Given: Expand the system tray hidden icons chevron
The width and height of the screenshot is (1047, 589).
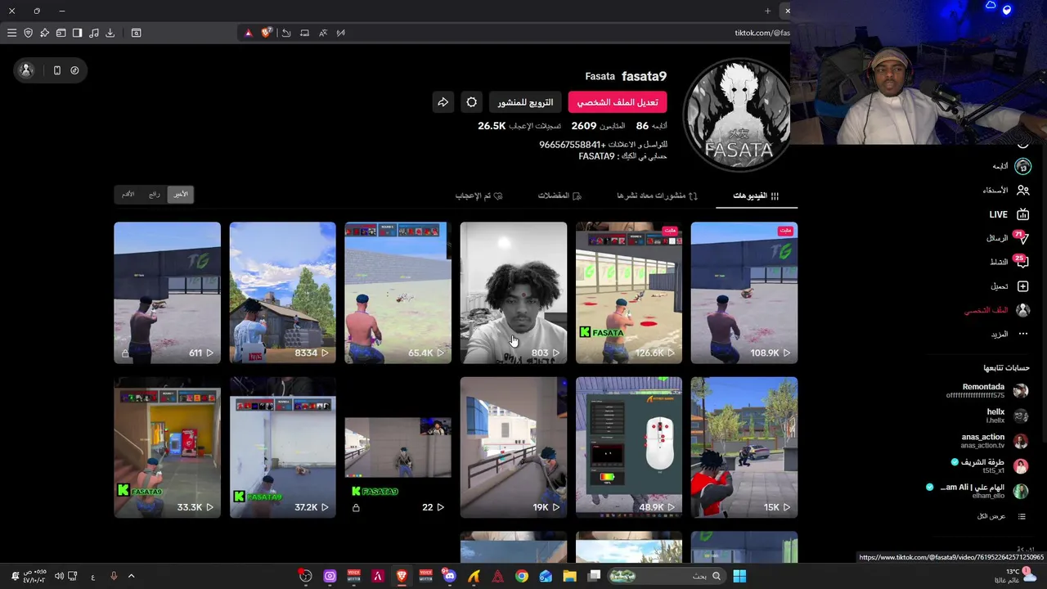Looking at the screenshot, I should (131, 576).
